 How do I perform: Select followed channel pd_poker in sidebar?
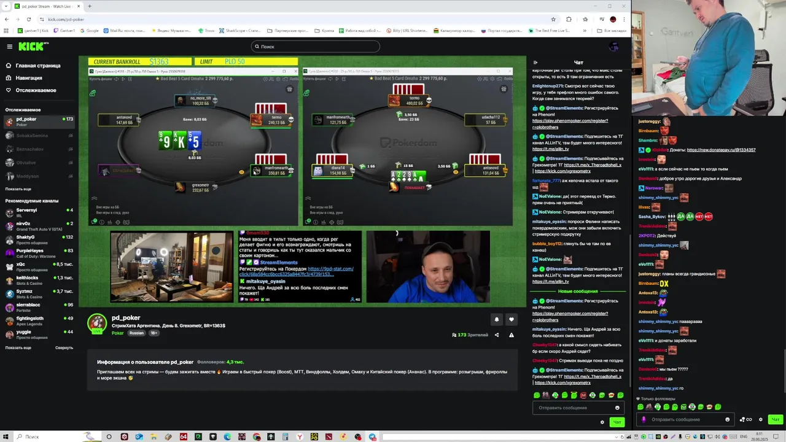click(39, 122)
